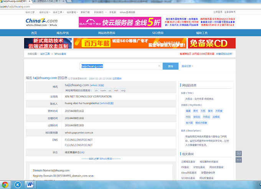Open the feedback chat bubble icon
261x189 pixels.
tap(239, 153)
